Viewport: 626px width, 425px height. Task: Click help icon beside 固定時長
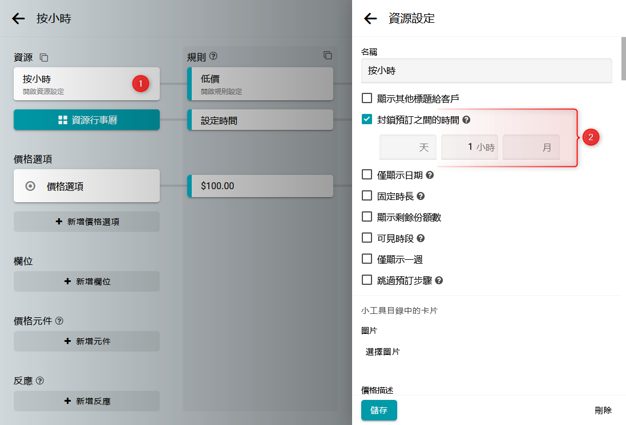point(421,196)
